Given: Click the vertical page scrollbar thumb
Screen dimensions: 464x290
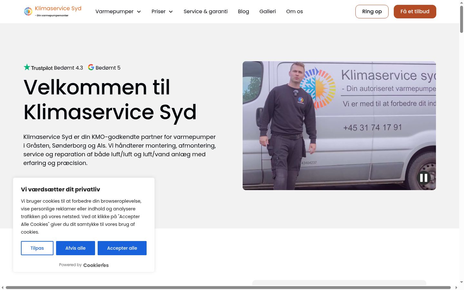Looking at the screenshot, I should coord(462,19).
